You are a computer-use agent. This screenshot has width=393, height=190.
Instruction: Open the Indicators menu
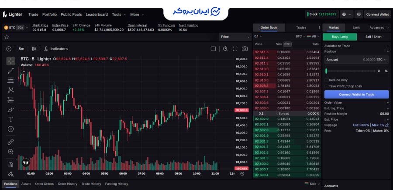55,49
